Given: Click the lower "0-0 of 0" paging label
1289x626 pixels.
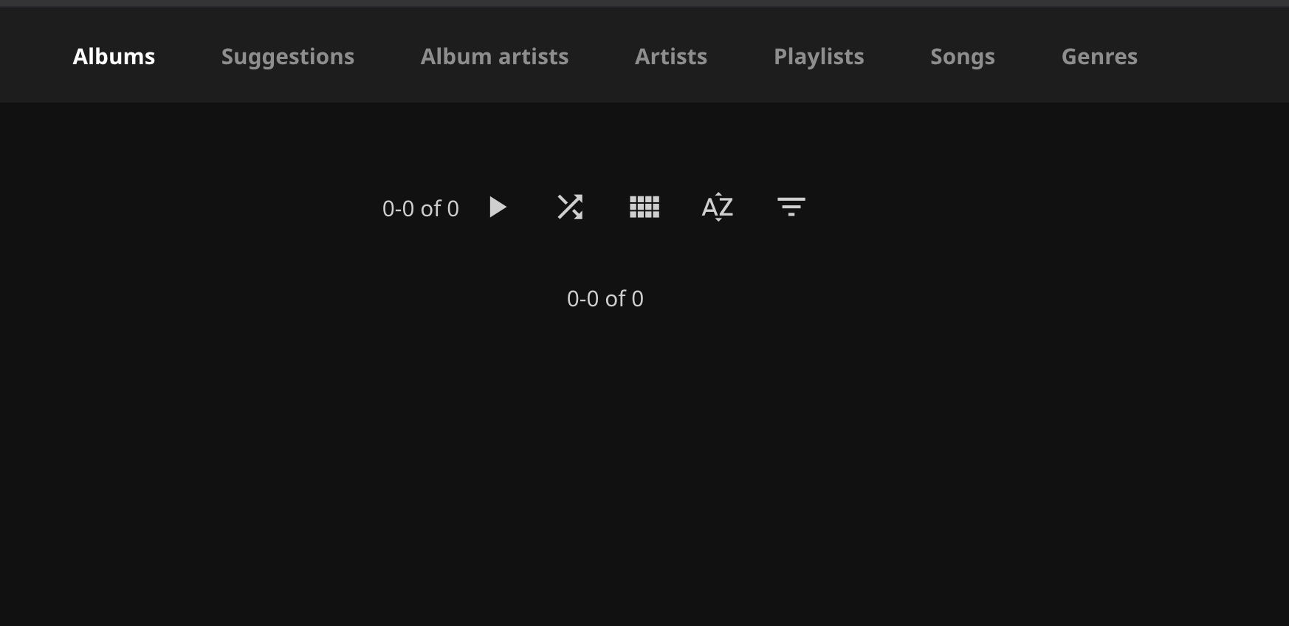Looking at the screenshot, I should coord(605,299).
